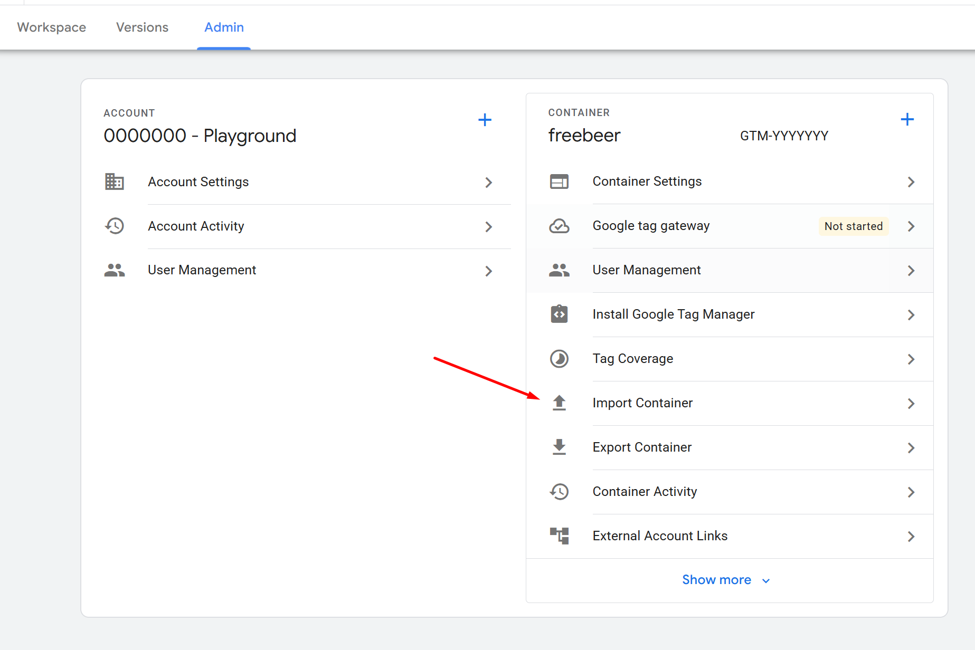Click the Import Container upload icon
Screen dimensions: 975x650
tap(559, 403)
